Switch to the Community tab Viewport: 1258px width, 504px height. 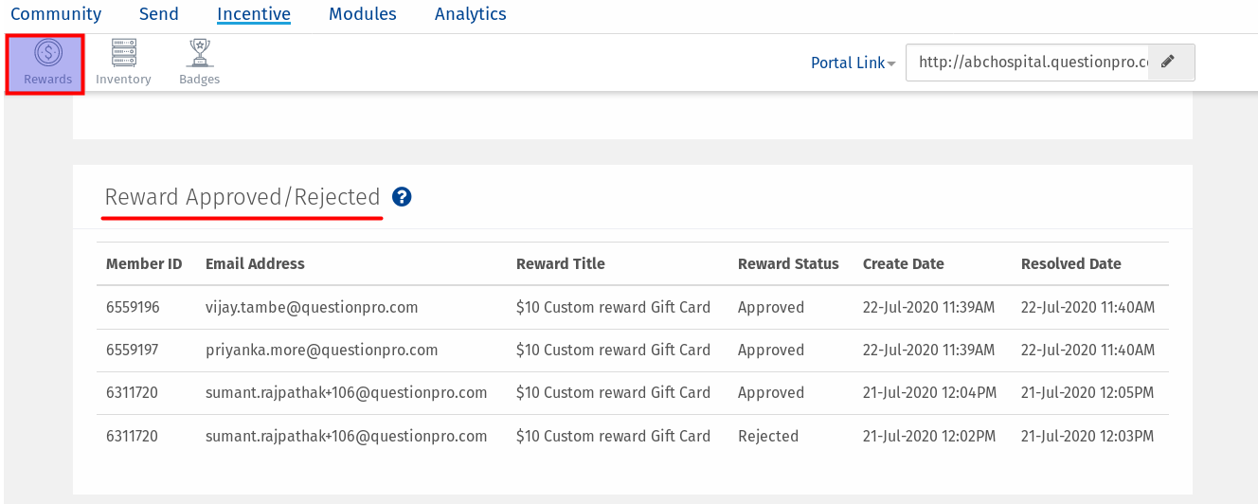click(x=56, y=14)
